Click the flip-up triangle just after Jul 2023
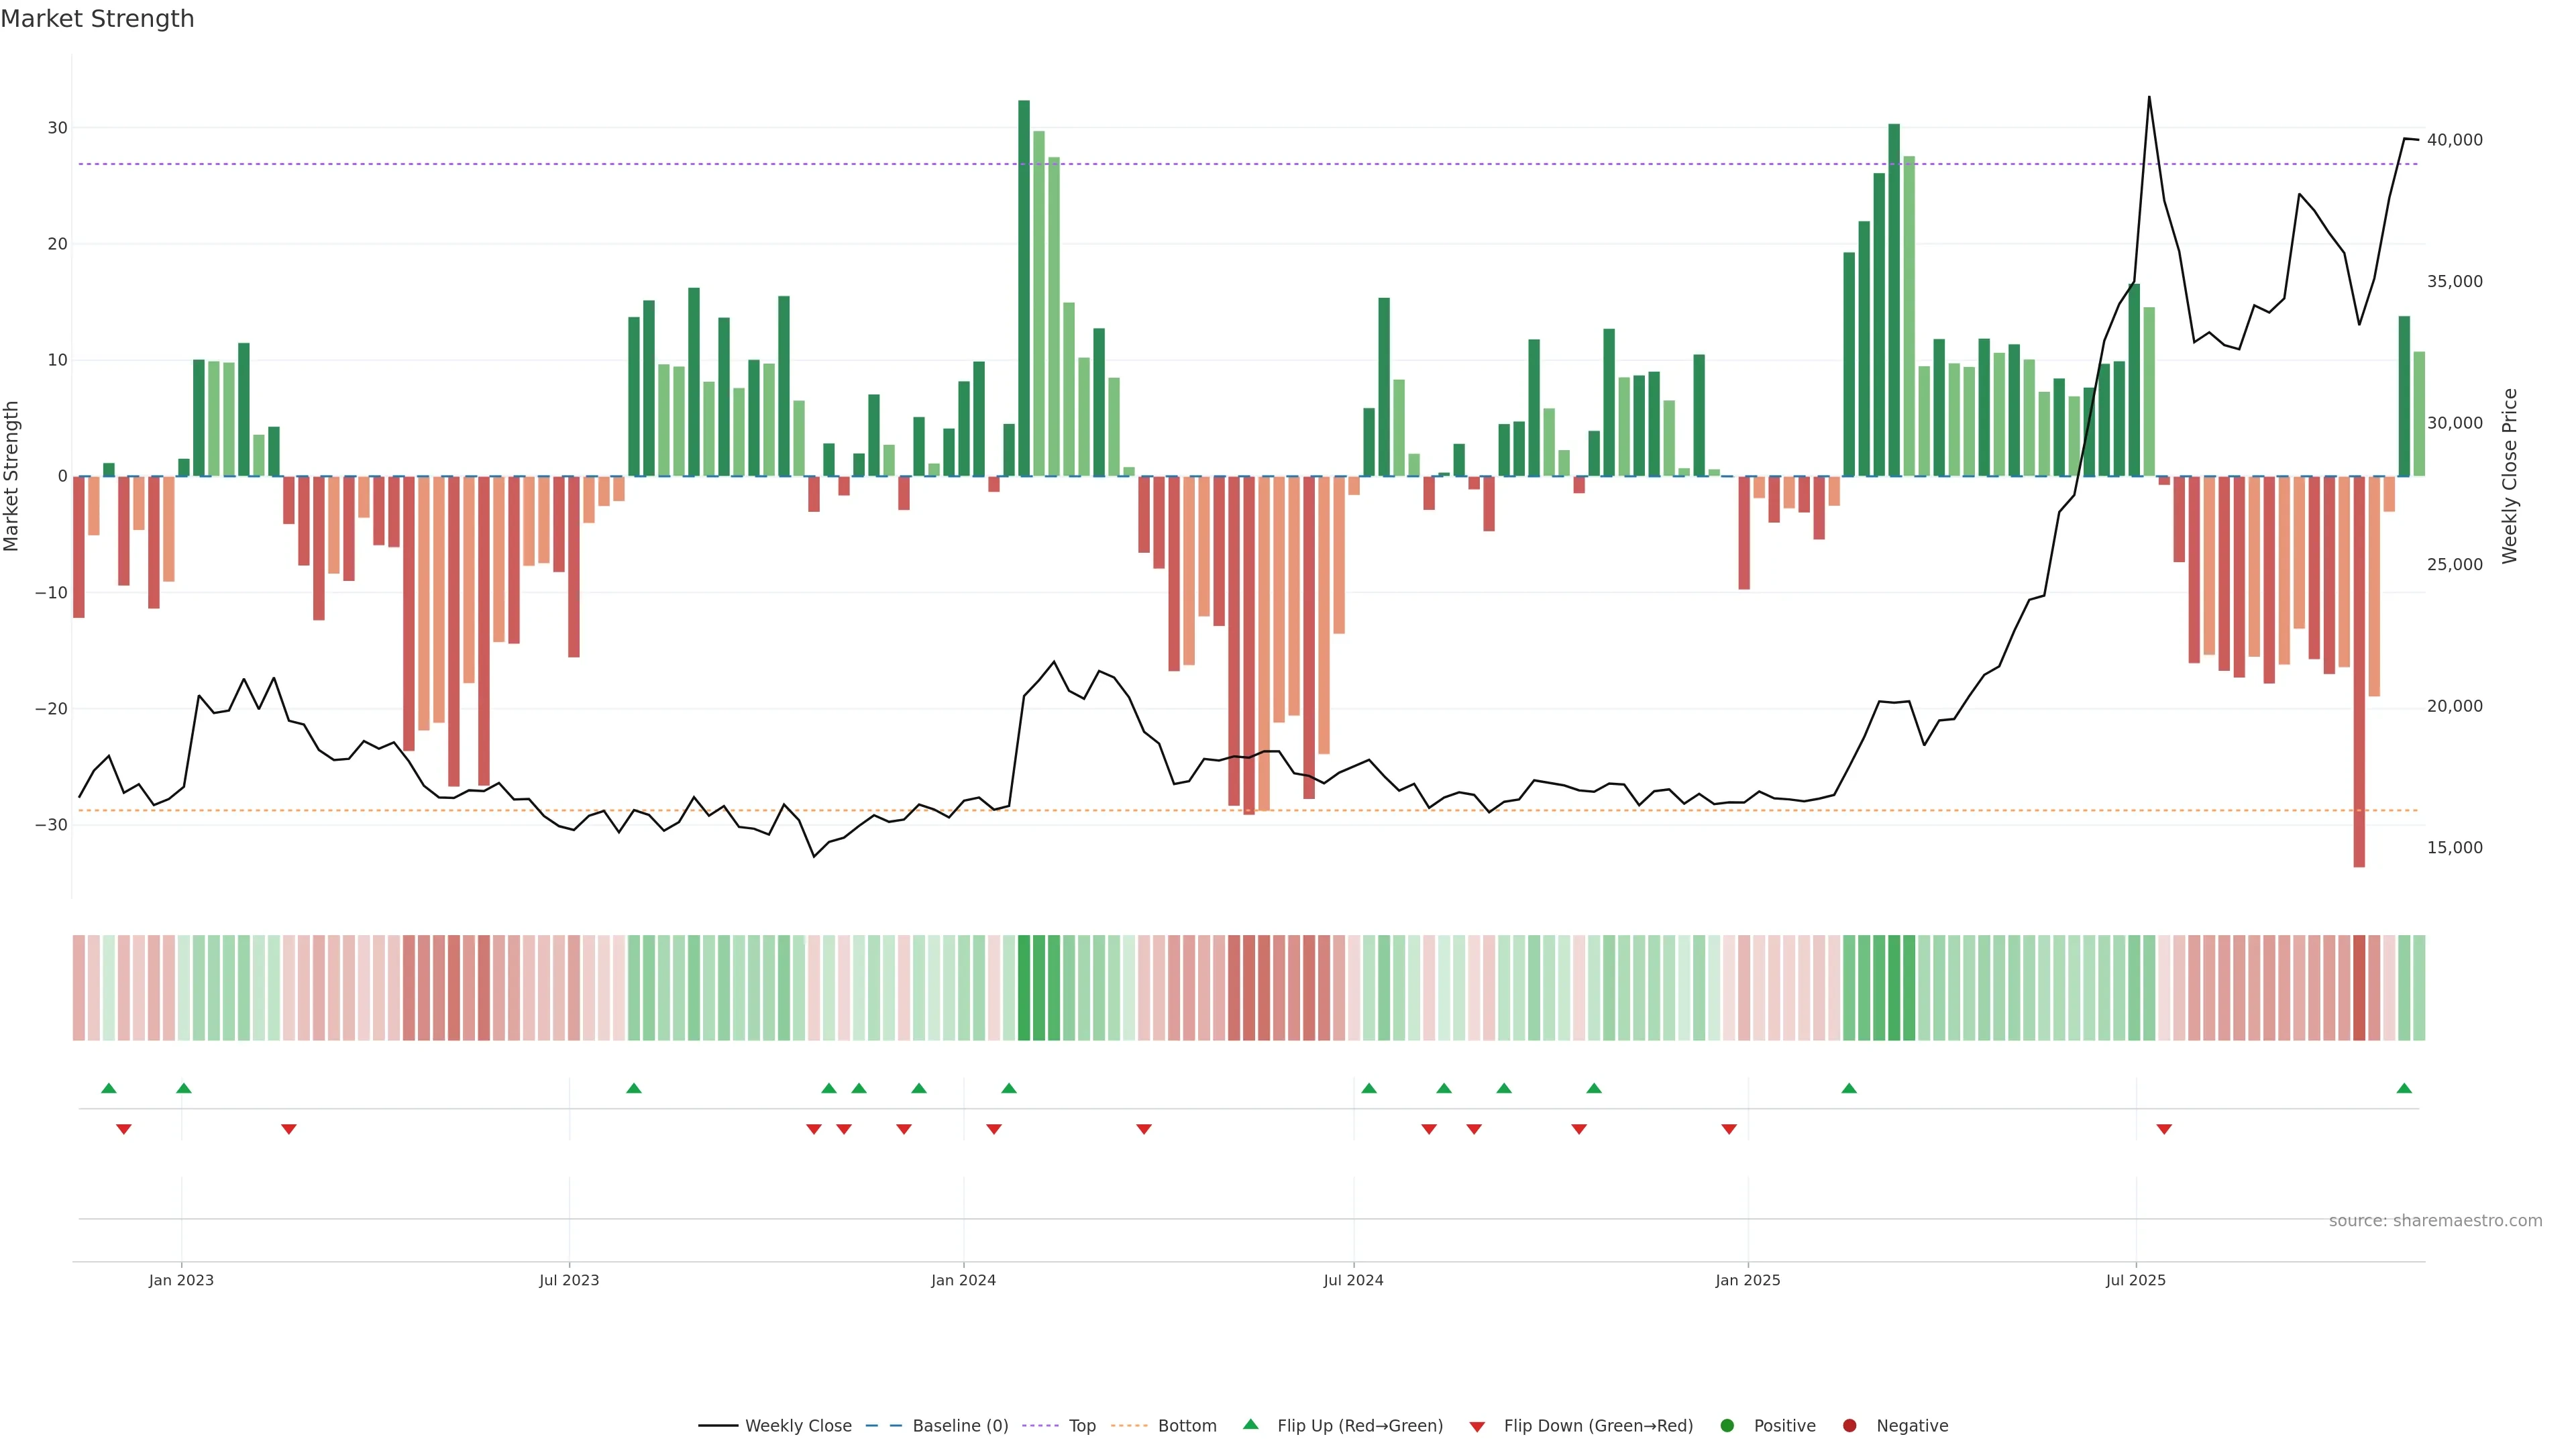Screen dimensions: 2576x1449 [634, 1088]
